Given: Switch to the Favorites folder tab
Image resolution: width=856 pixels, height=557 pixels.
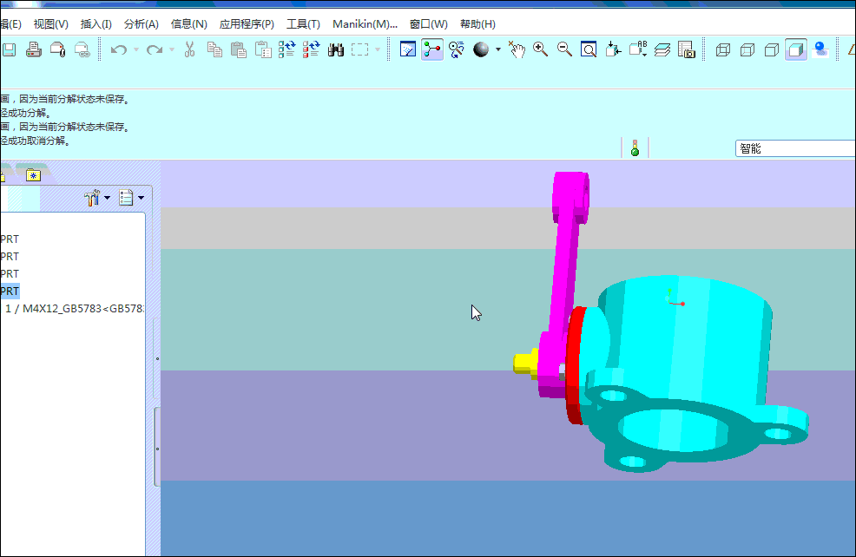Looking at the screenshot, I should click(33, 175).
